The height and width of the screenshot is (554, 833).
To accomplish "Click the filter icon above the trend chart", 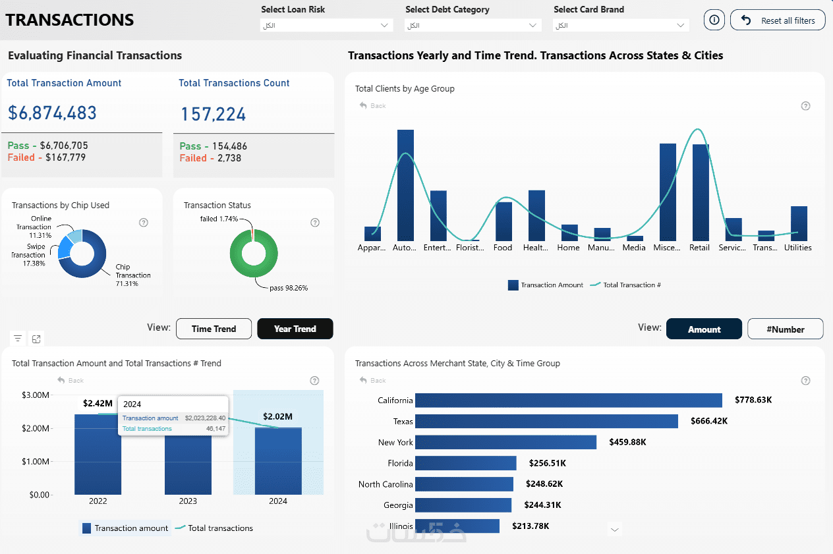I will [18, 339].
